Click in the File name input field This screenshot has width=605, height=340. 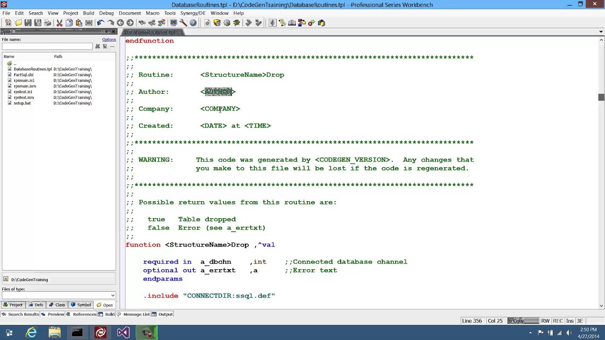47,46
